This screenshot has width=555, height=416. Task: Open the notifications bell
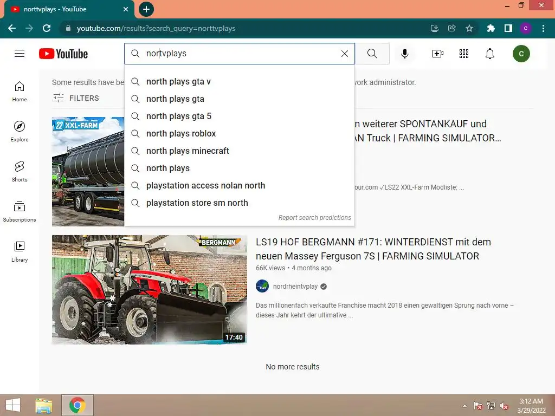coord(490,54)
